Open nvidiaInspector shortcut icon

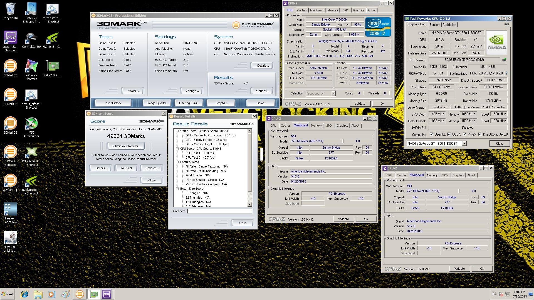pyautogui.click(x=31, y=184)
